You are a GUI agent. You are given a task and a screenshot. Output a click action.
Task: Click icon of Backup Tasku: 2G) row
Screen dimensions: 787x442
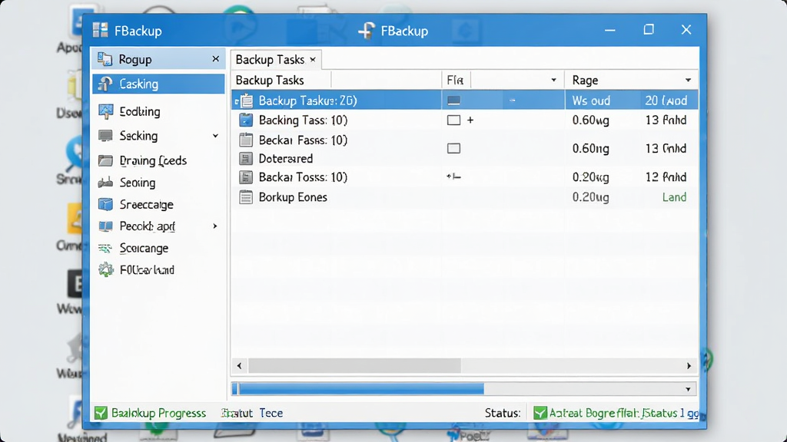(246, 101)
